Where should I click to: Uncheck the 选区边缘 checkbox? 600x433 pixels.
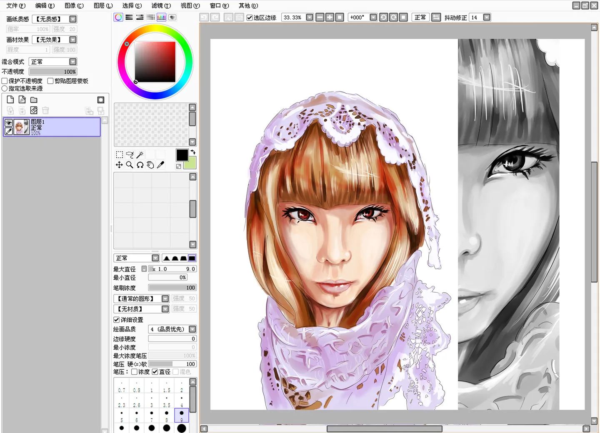pyautogui.click(x=250, y=17)
